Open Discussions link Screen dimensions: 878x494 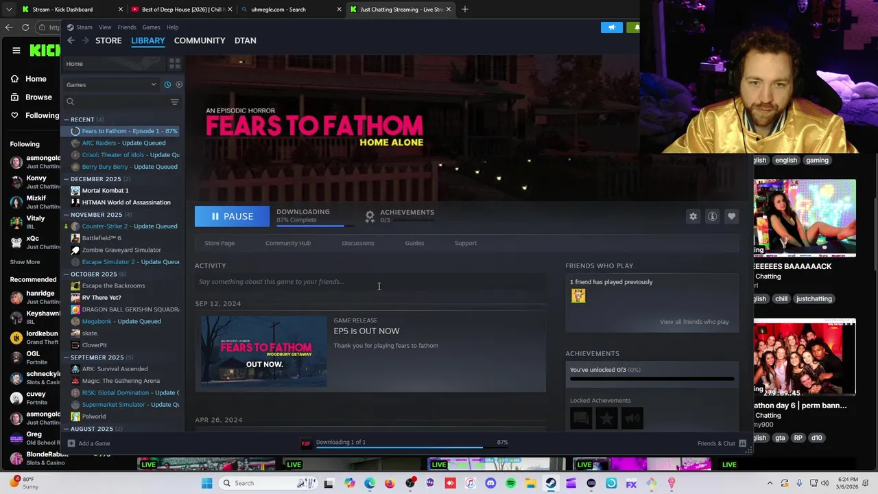pyautogui.click(x=358, y=243)
